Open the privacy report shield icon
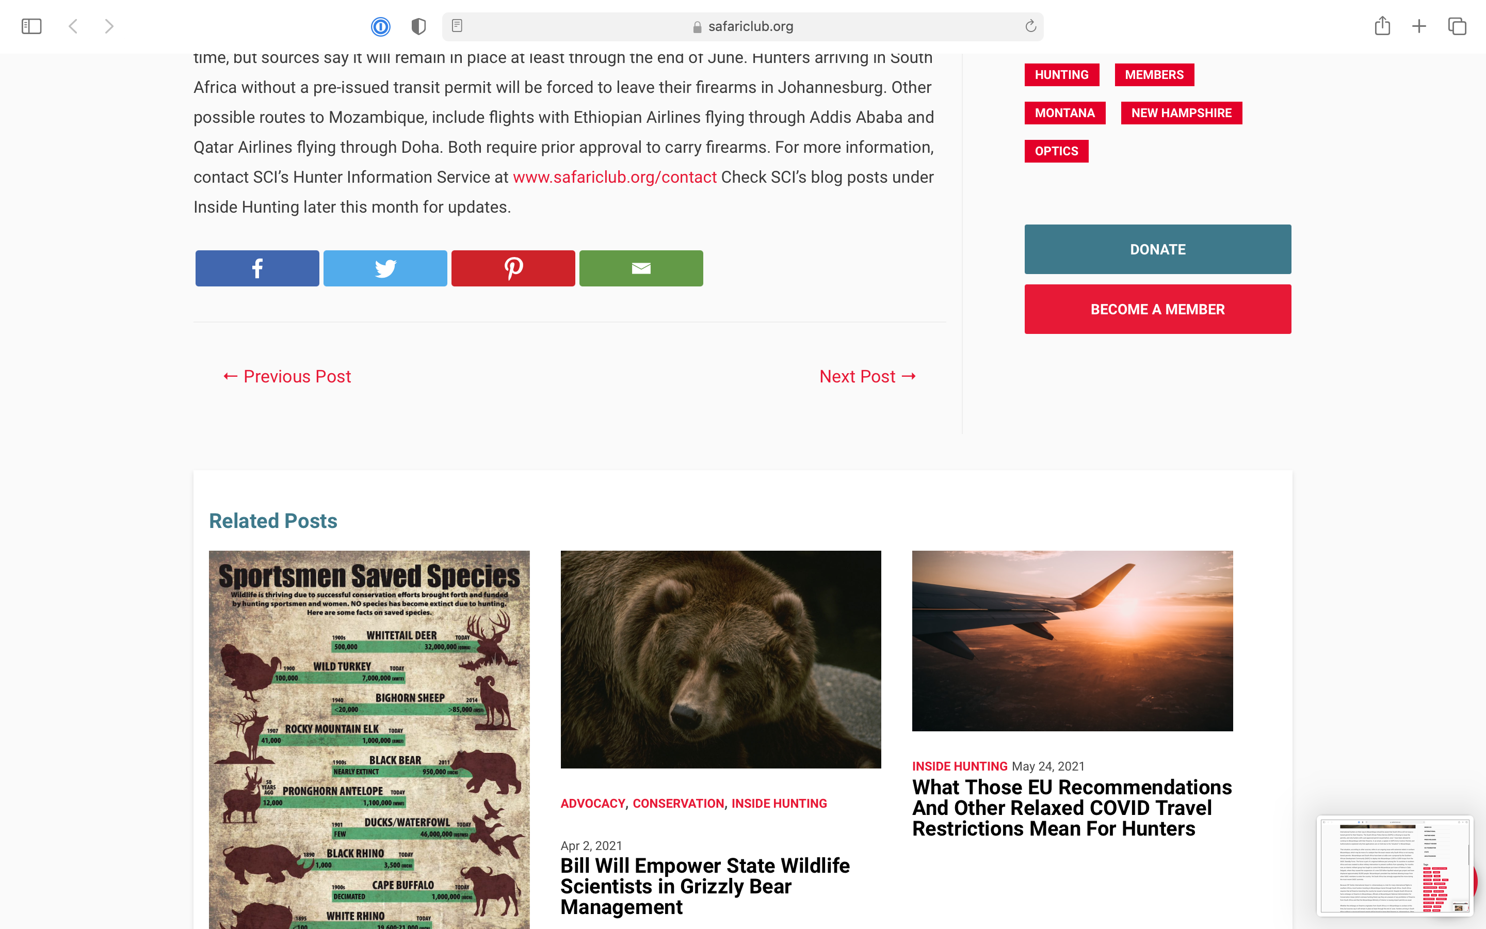This screenshot has height=929, width=1486. 418,26
